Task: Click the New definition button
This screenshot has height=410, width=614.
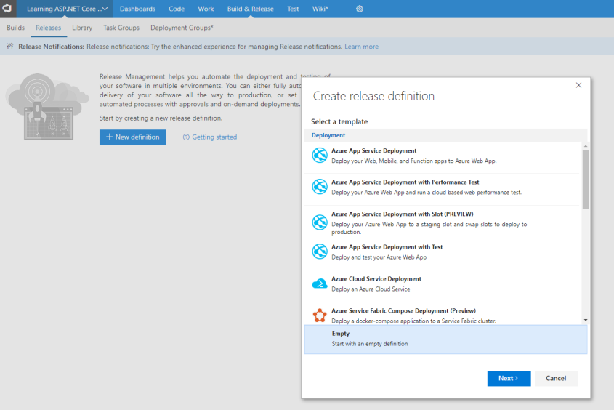Action: tap(133, 137)
